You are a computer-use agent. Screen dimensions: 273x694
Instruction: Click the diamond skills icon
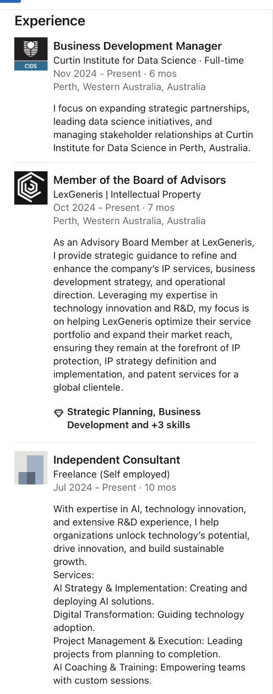(58, 413)
